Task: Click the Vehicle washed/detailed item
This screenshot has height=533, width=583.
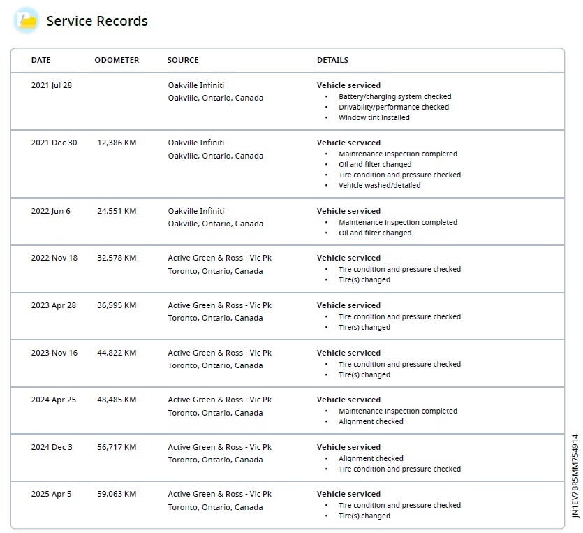Action: point(380,186)
